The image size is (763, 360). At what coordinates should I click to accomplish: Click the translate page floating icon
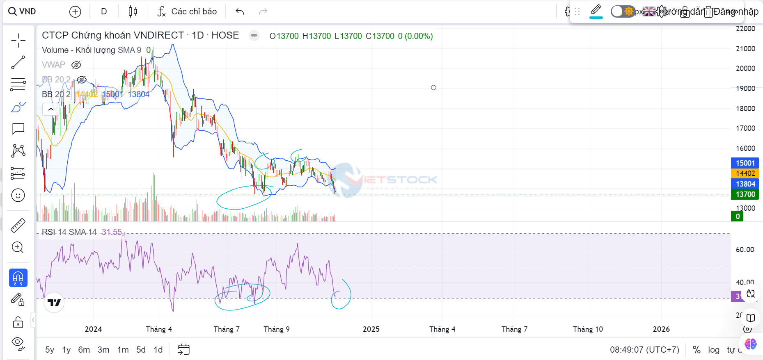coord(751,293)
